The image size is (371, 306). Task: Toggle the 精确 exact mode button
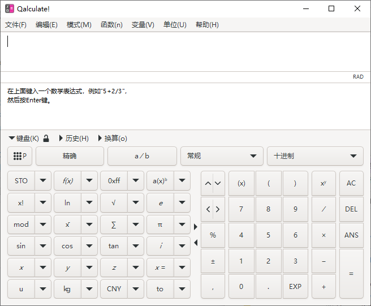click(70, 156)
